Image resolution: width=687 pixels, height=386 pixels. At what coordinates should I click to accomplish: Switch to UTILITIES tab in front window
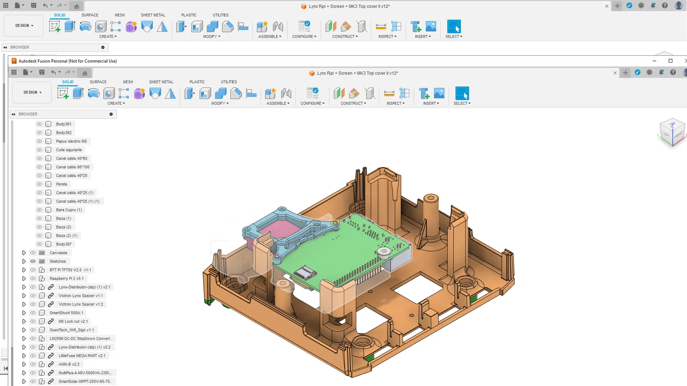(x=229, y=82)
